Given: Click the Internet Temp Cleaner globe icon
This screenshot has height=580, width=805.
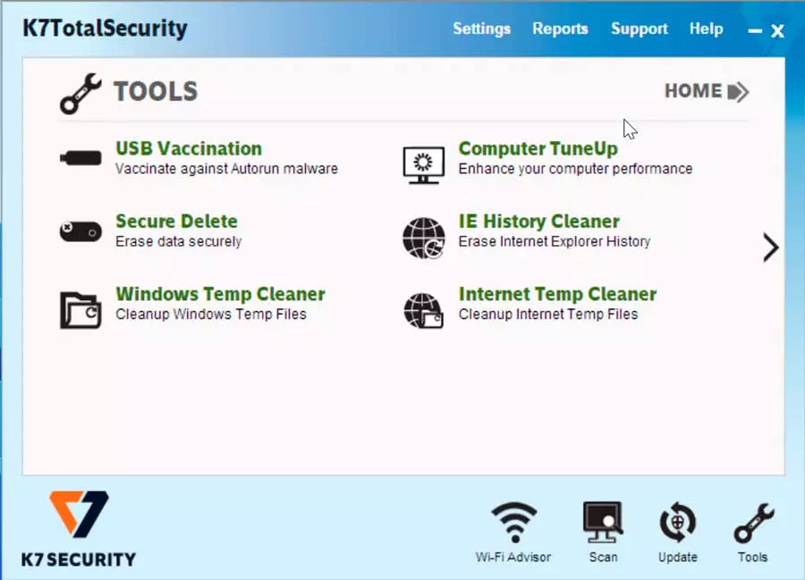Looking at the screenshot, I should coord(424,310).
